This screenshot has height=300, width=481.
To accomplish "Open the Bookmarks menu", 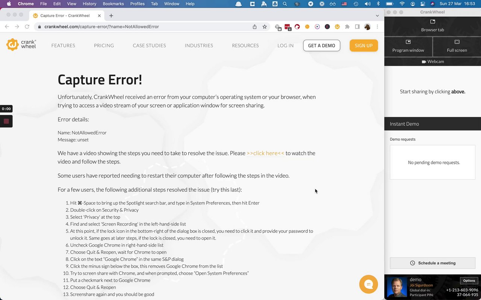I will point(113,4).
